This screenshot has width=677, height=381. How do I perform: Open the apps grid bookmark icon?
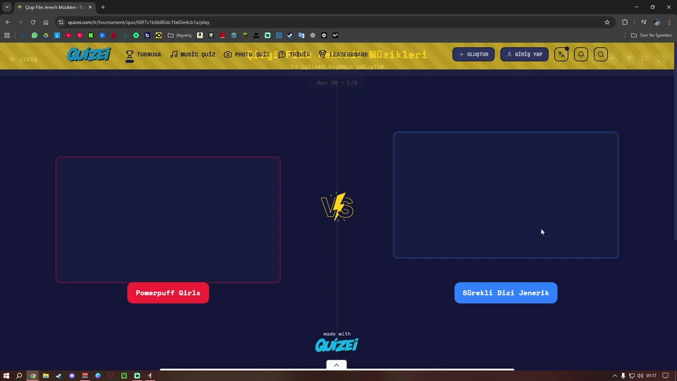pyautogui.click(x=7, y=35)
